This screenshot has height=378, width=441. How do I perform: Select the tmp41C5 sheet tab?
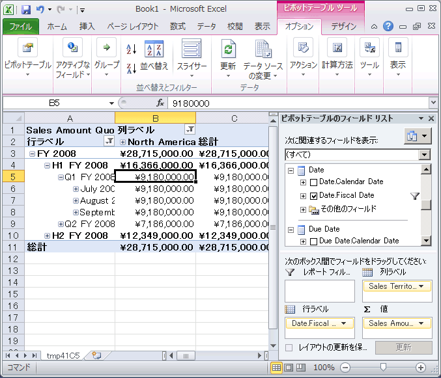63,356
